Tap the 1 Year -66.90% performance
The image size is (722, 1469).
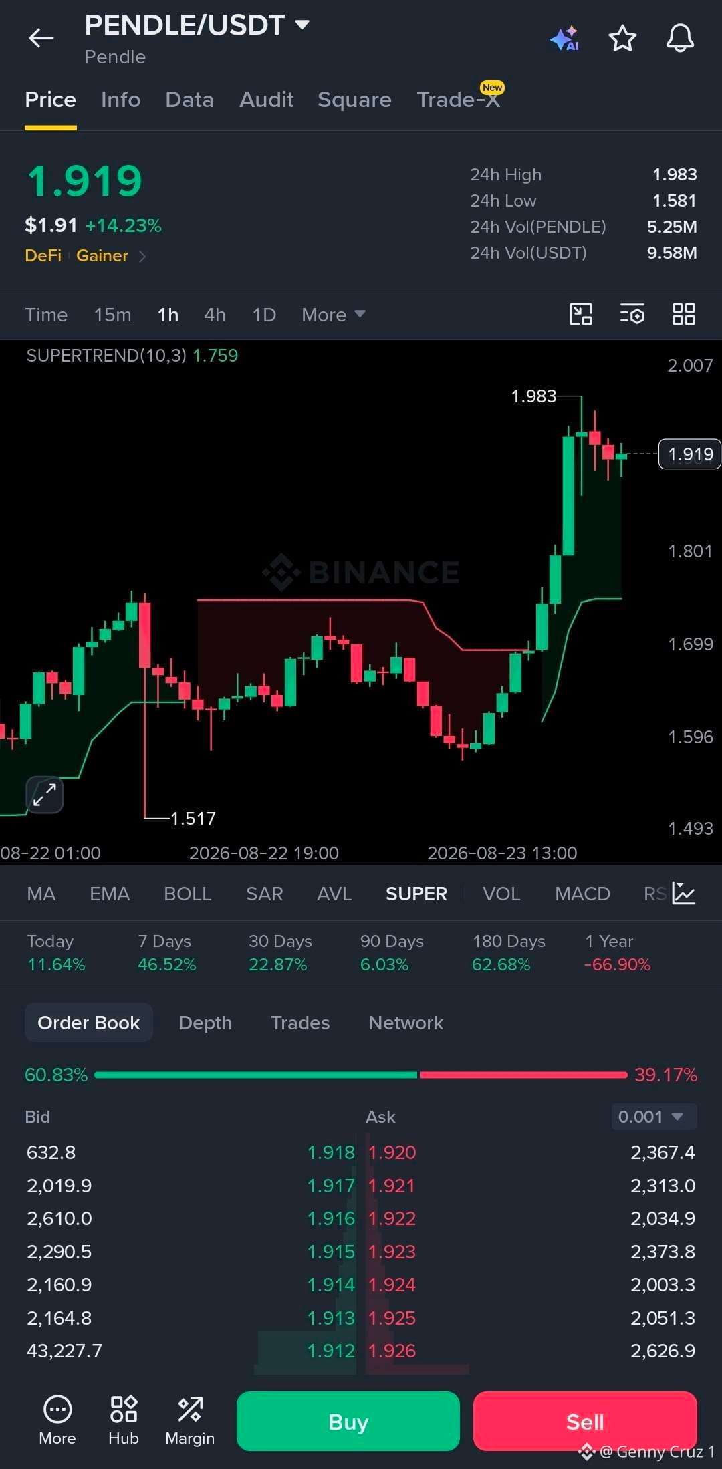pyautogui.click(x=617, y=952)
